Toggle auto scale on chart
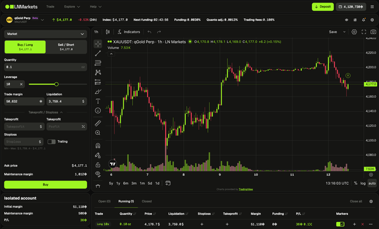Image resolution: width=379 pixels, height=229 pixels. [372, 184]
